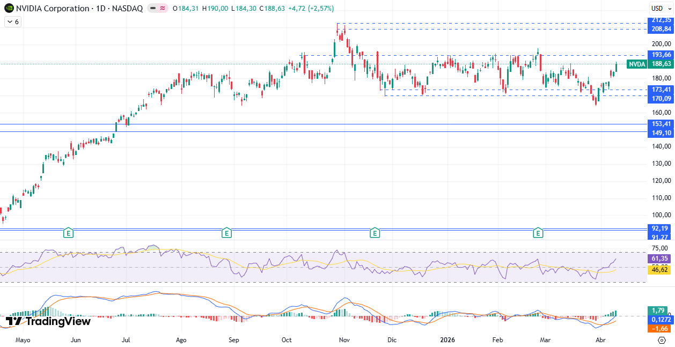Open the earnings marker near December
This screenshot has height=347, width=675.
point(375,233)
